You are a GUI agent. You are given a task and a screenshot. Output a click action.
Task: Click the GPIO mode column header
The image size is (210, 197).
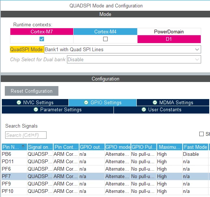coord(118,147)
